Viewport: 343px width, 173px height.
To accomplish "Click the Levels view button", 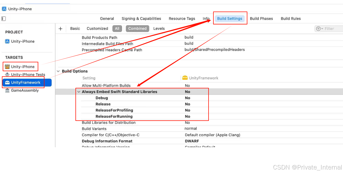I will (x=159, y=28).
